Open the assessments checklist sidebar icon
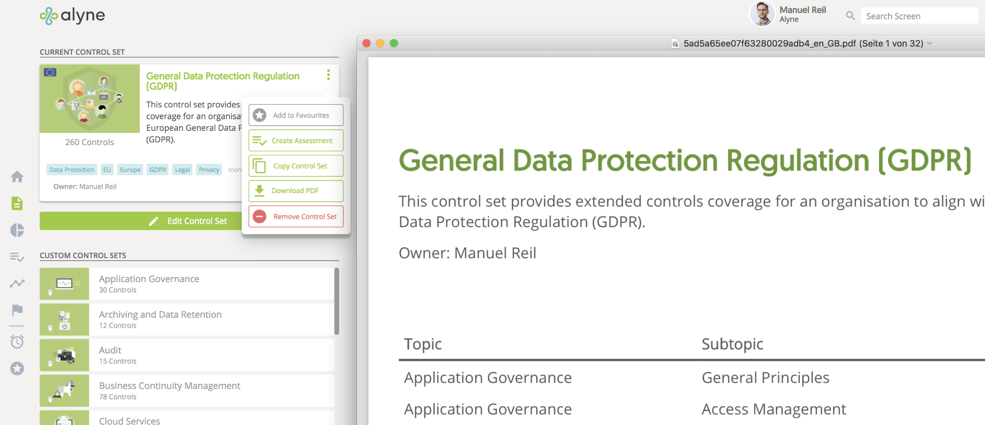This screenshot has width=985, height=425. [x=17, y=257]
